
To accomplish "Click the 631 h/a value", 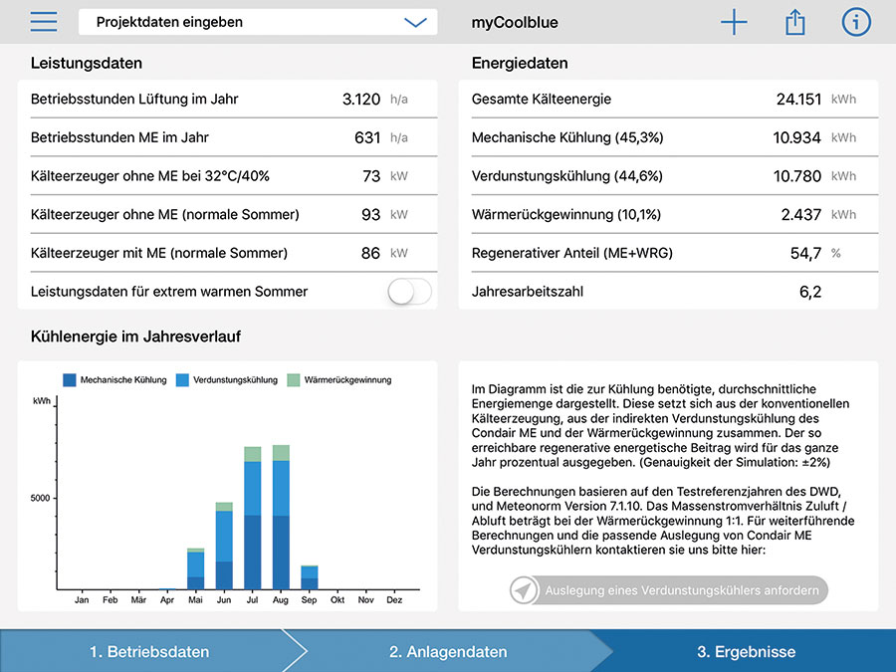I will click(381, 137).
